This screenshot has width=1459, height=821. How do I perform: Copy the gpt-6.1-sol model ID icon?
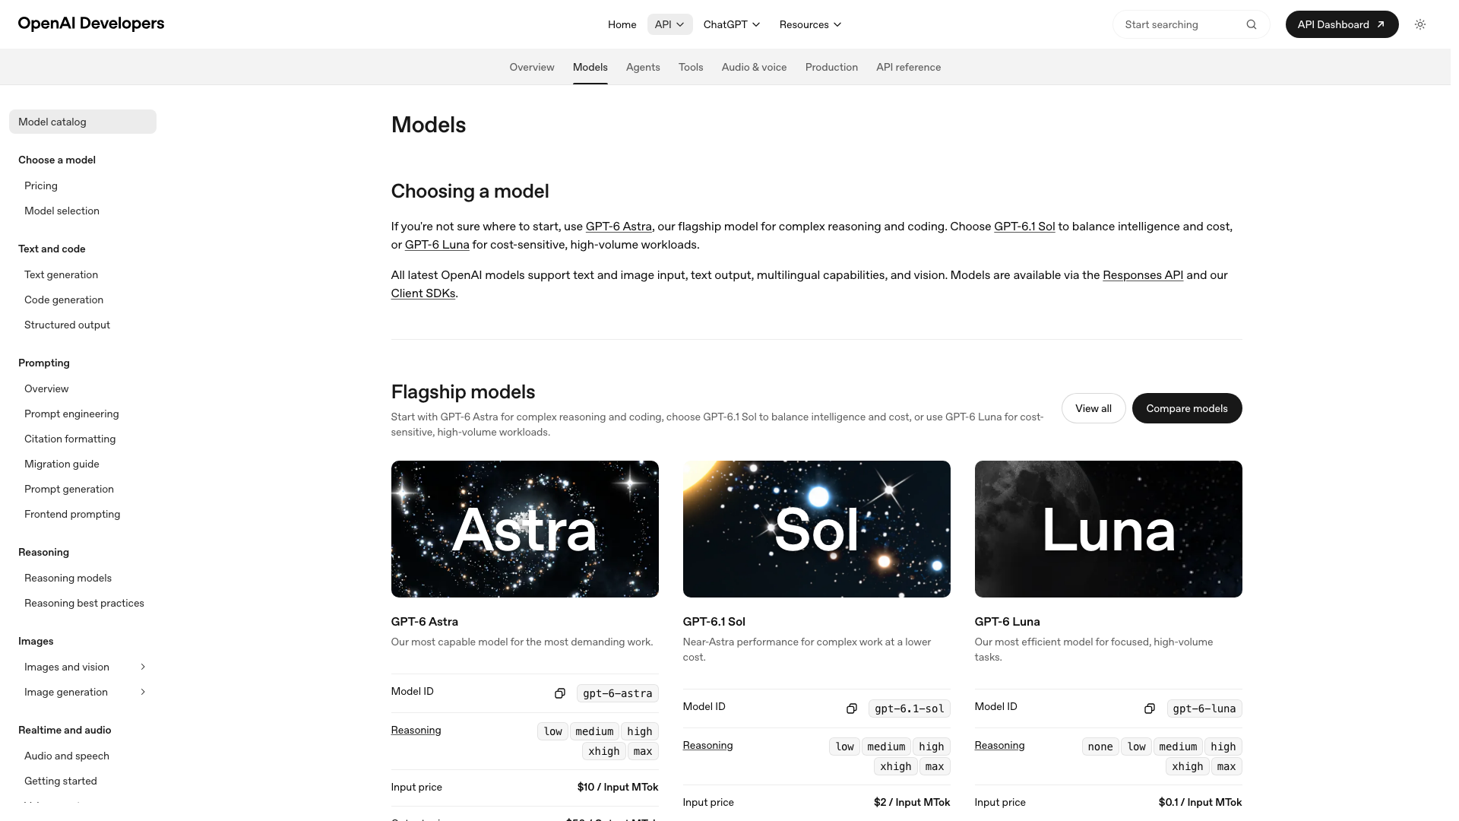pyautogui.click(x=852, y=708)
